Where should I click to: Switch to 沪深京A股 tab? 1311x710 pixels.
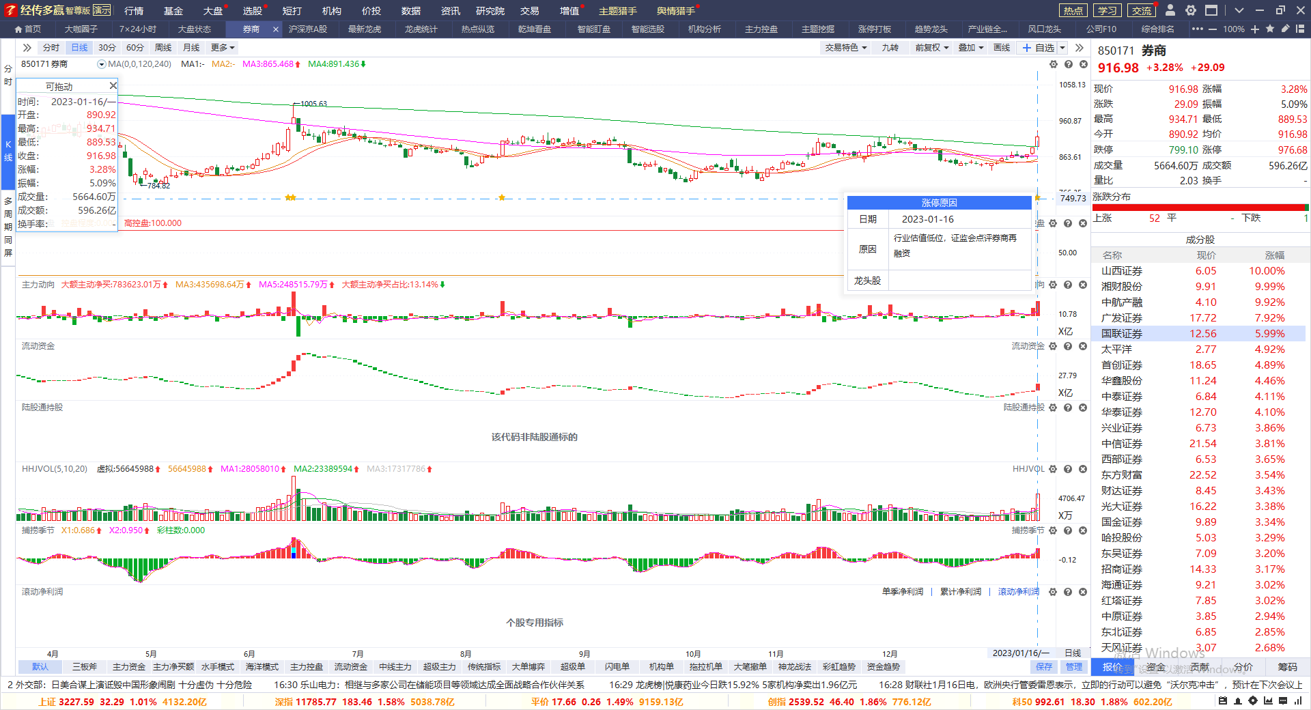(308, 29)
